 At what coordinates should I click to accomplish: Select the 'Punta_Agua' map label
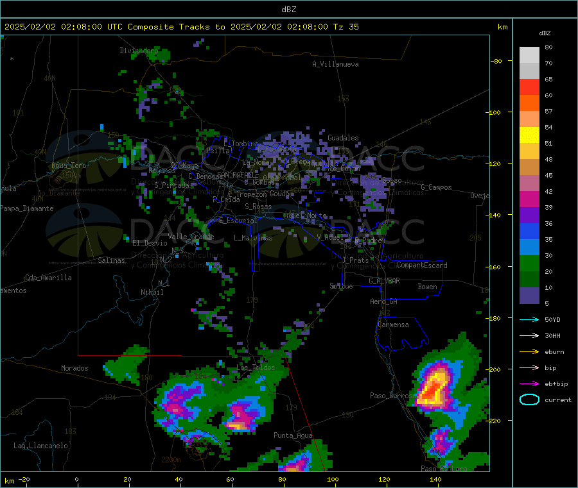pos(293,436)
